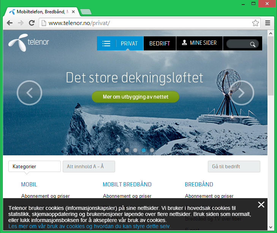Screen dimensions: 277x233
Task: Close the Mobiltelefon, Bredbånd tab
Action: click(73, 12)
